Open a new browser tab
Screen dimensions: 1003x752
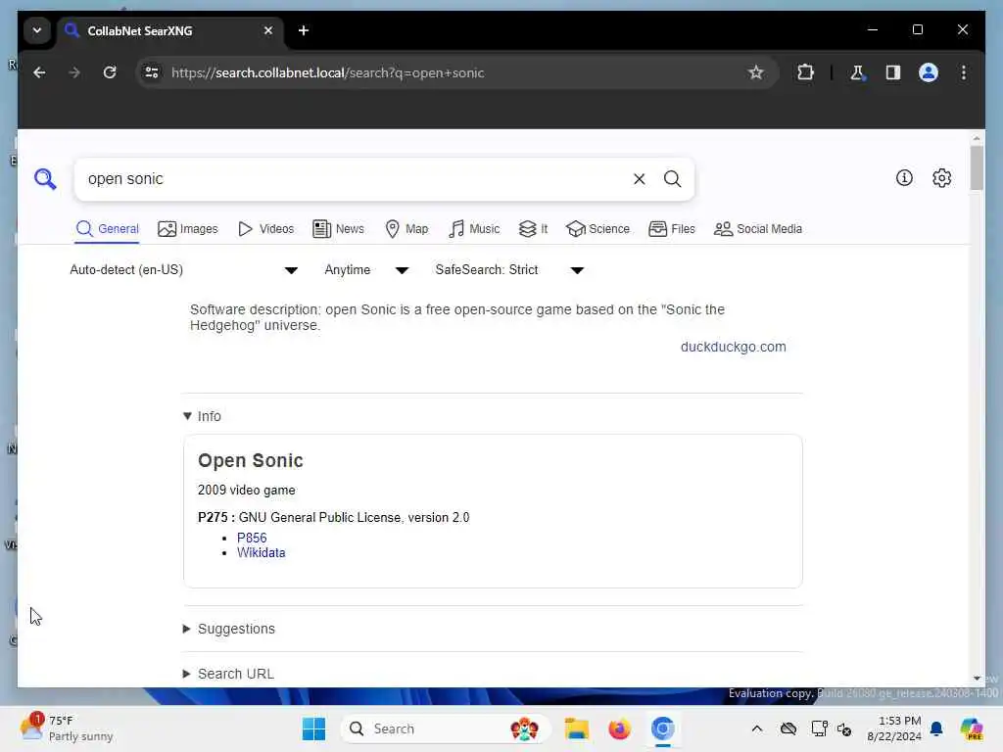tap(304, 30)
